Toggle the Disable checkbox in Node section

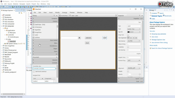point(128,71)
